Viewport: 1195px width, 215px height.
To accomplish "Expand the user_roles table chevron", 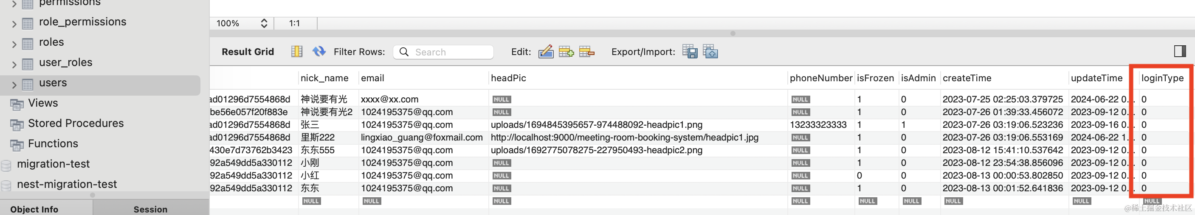I will pyautogui.click(x=14, y=65).
